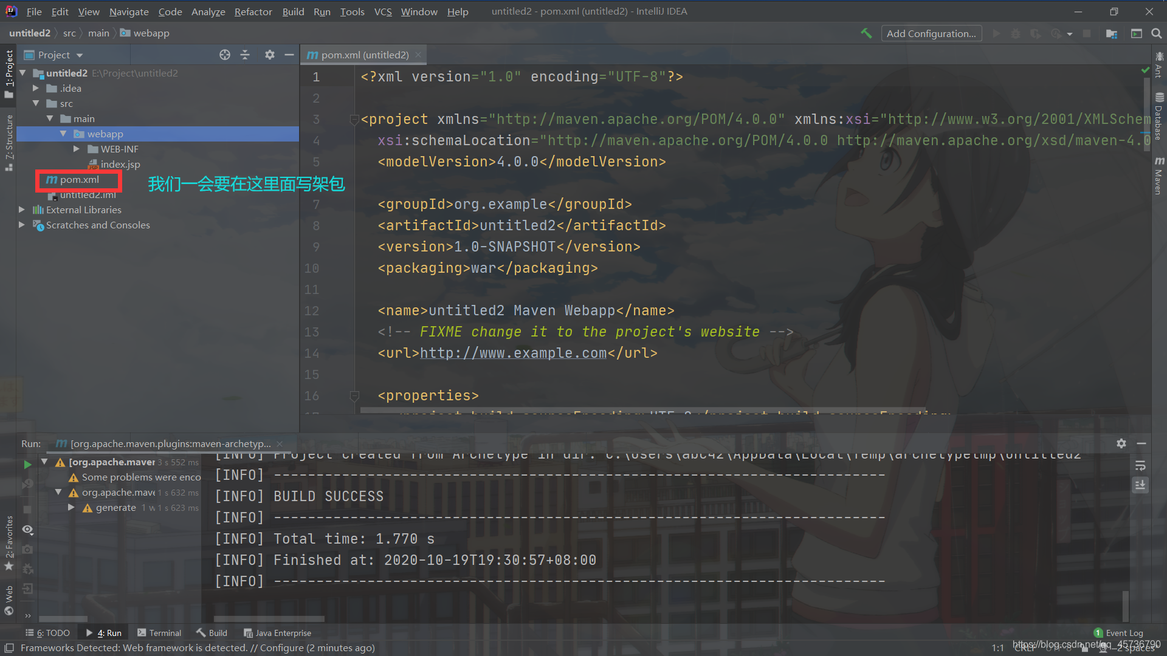Click the Search Everywhere magnifier icon
1167x656 pixels.
click(1157, 33)
